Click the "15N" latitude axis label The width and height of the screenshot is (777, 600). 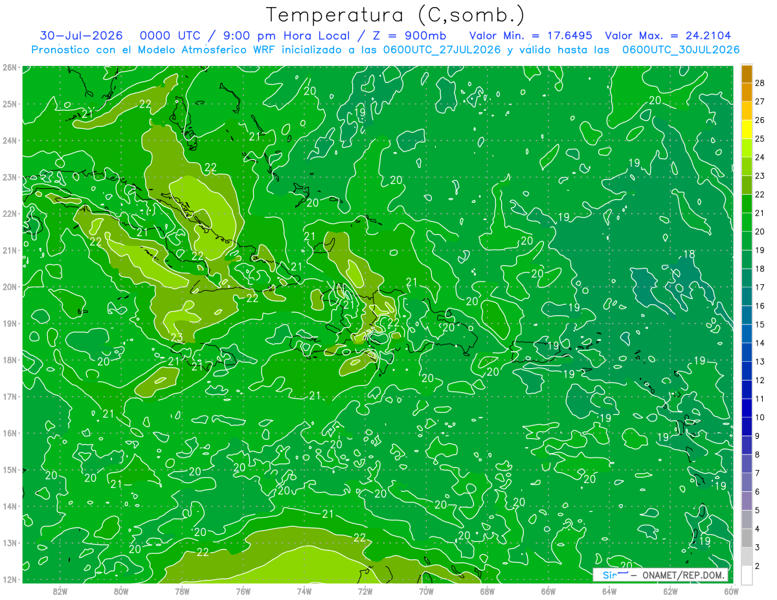pyautogui.click(x=9, y=469)
